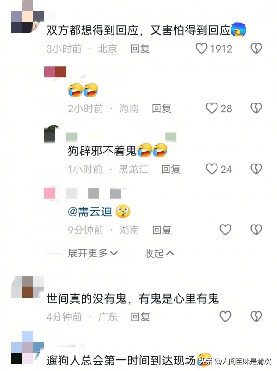Expand more replies with 展开更多

click(x=93, y=253)
